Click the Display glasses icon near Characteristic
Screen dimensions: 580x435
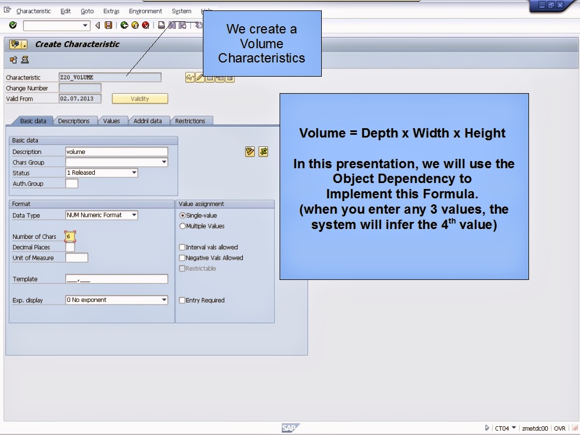click(x=190, y=78)
